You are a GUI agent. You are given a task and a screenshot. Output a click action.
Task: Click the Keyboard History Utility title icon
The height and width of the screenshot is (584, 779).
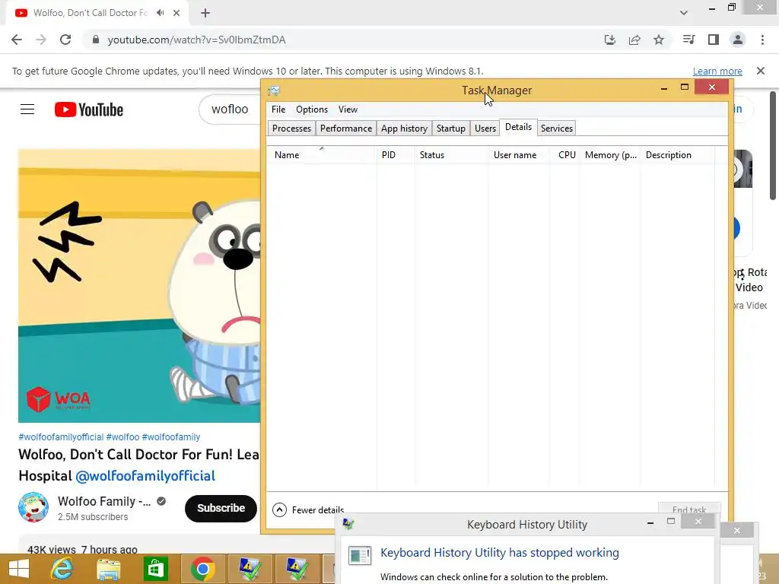pyautogui.click(x=348, y=524)
